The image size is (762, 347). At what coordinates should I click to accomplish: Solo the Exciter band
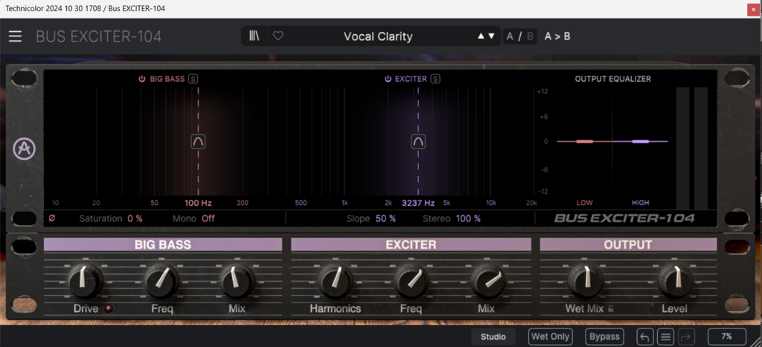tap(435, 79)
